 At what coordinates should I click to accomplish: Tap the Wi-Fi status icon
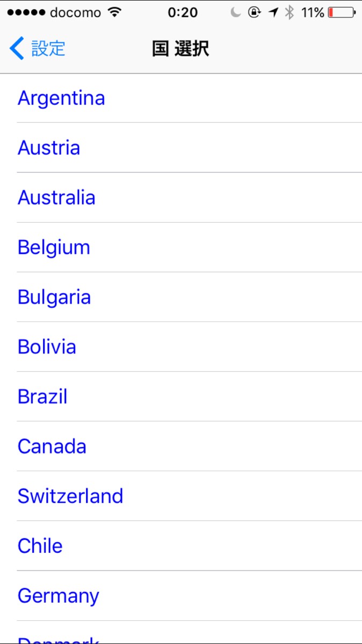pyautogui.click(x=114, y=12)
